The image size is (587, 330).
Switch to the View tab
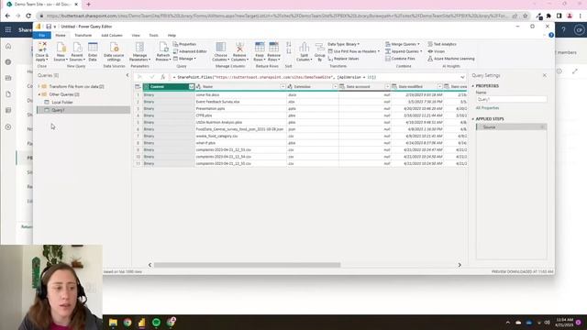pyautogui.click(x=136, y=35)
